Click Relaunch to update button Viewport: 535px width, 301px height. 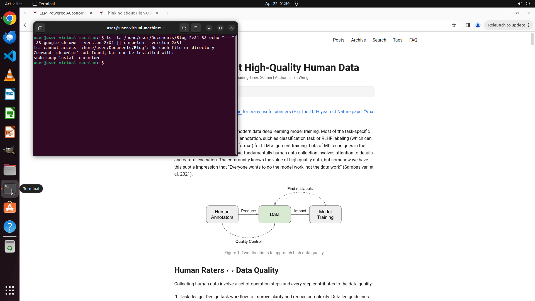507,25
